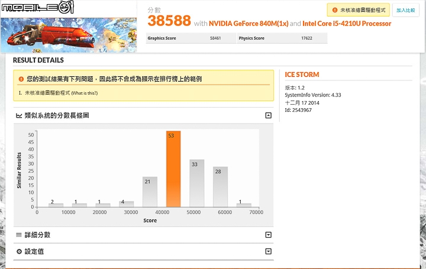Click the 70000 x-axis tick label
The image size is (426, 269).
click(x=256, y=212)
